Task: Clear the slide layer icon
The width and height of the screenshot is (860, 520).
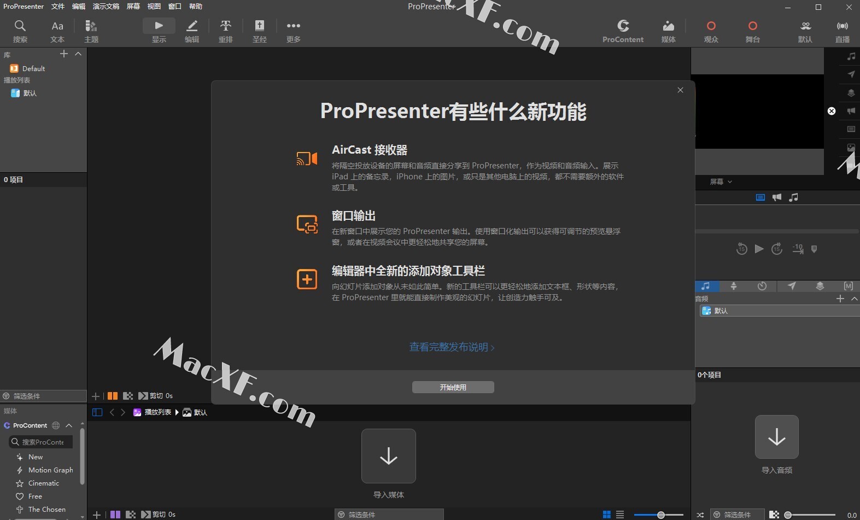Action: (x=851, y=129)
